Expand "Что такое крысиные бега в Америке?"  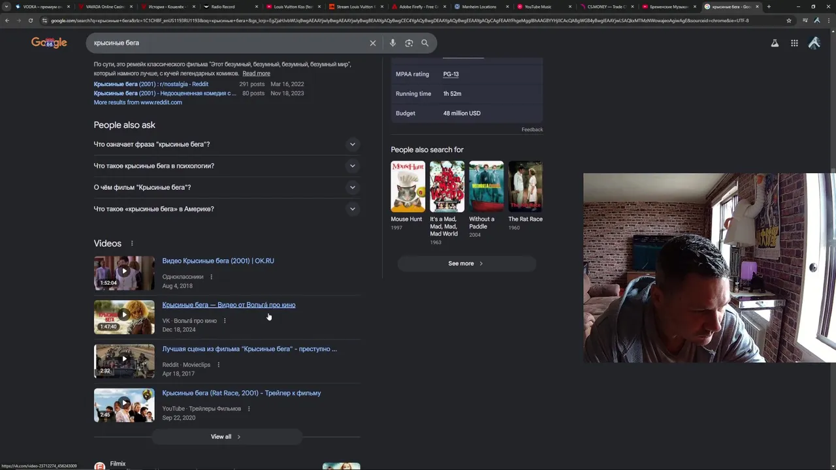227,209
